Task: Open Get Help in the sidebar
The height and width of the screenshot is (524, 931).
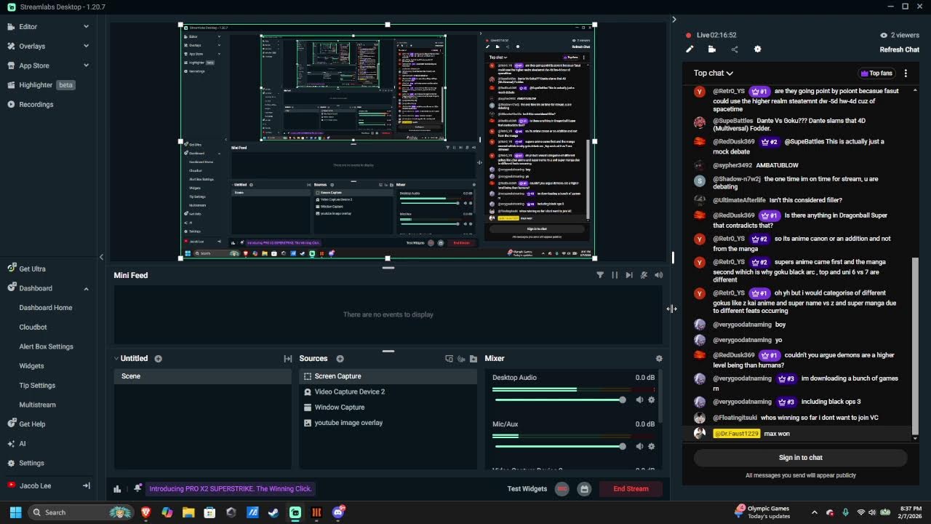Action: (27, 424)
